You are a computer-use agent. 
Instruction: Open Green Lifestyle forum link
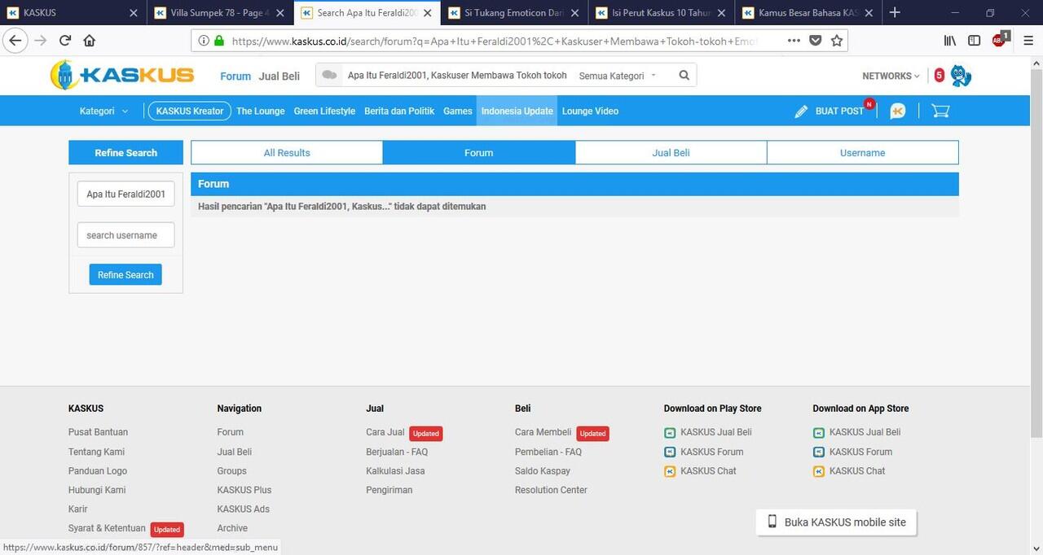[x=324, y=111]
